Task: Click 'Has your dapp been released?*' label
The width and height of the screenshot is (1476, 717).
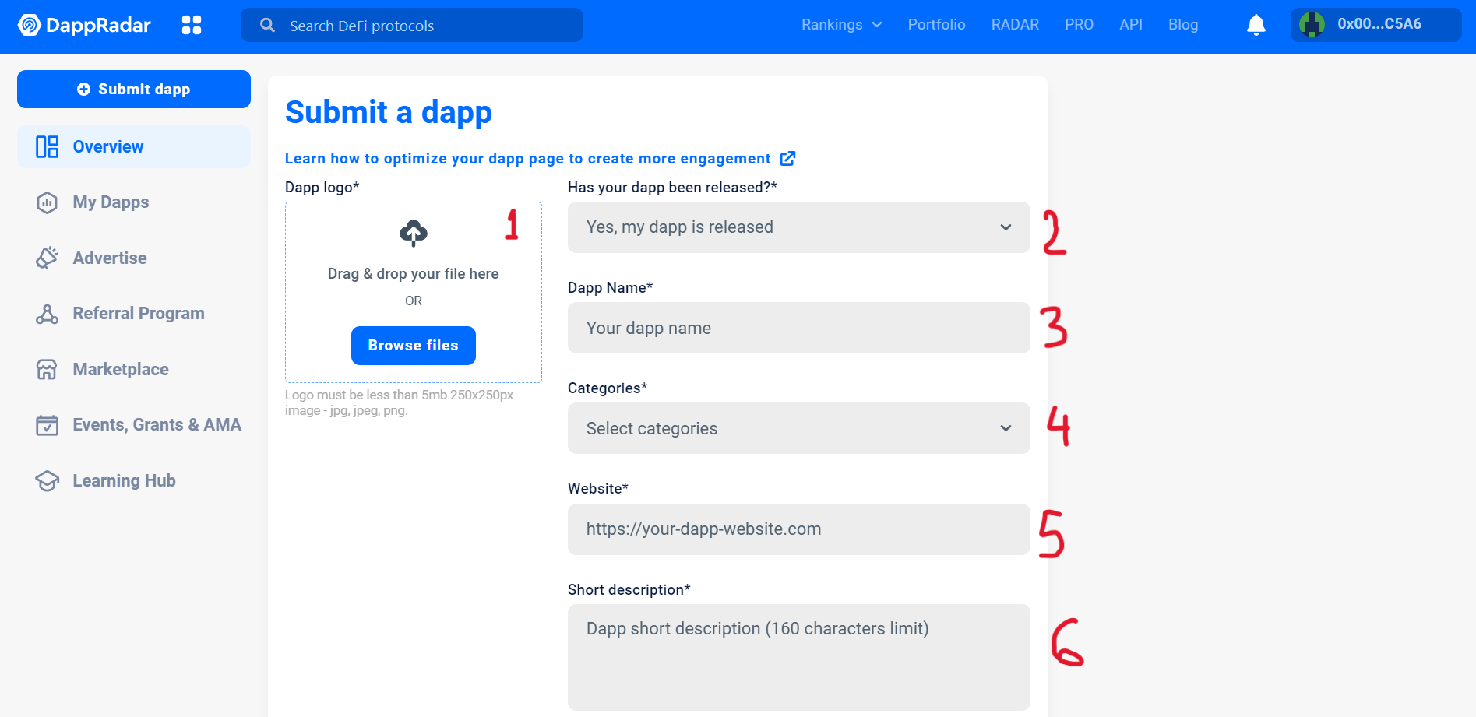Action: [x=672, y=187]
